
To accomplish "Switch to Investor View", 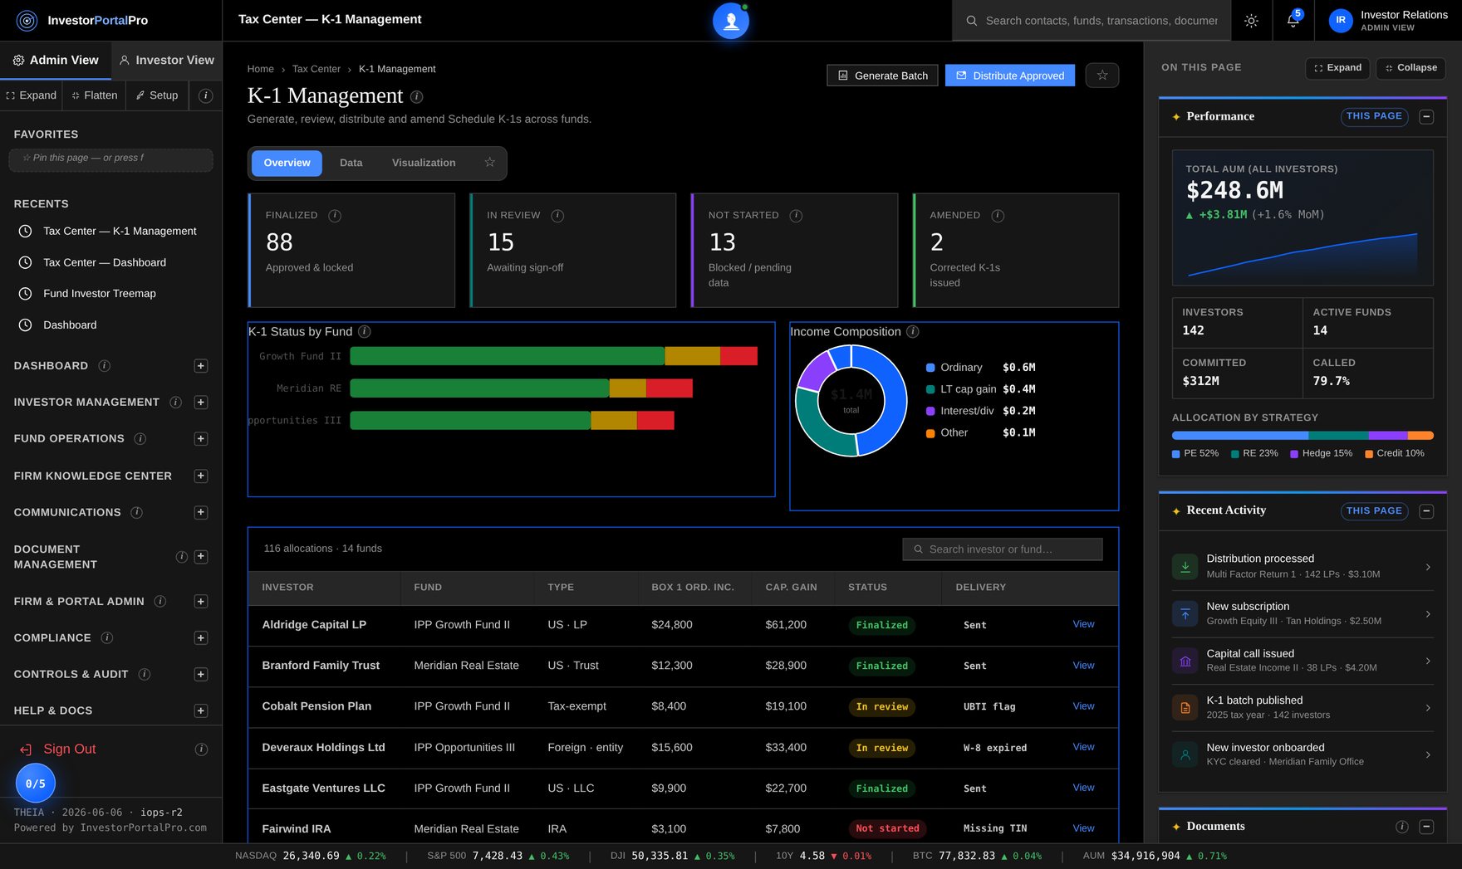I will [x=167, y=61].
